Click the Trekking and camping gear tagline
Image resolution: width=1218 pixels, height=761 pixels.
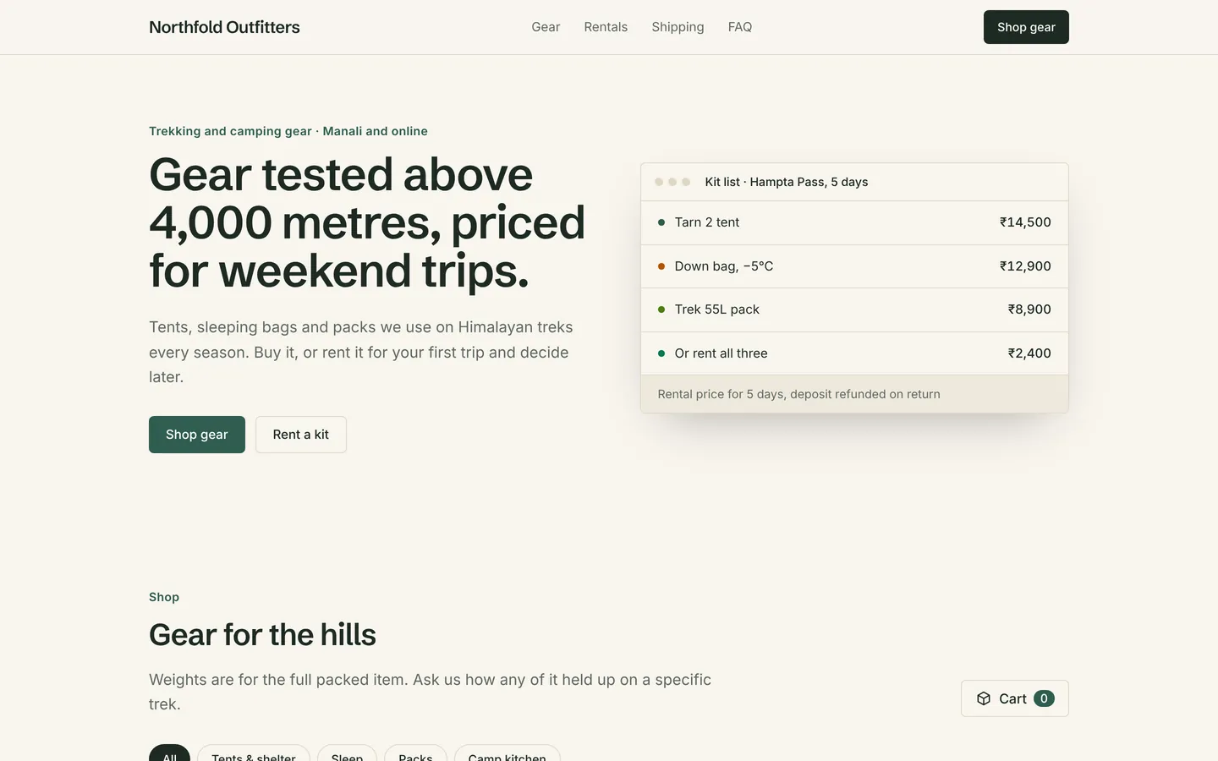coord(288,131)
